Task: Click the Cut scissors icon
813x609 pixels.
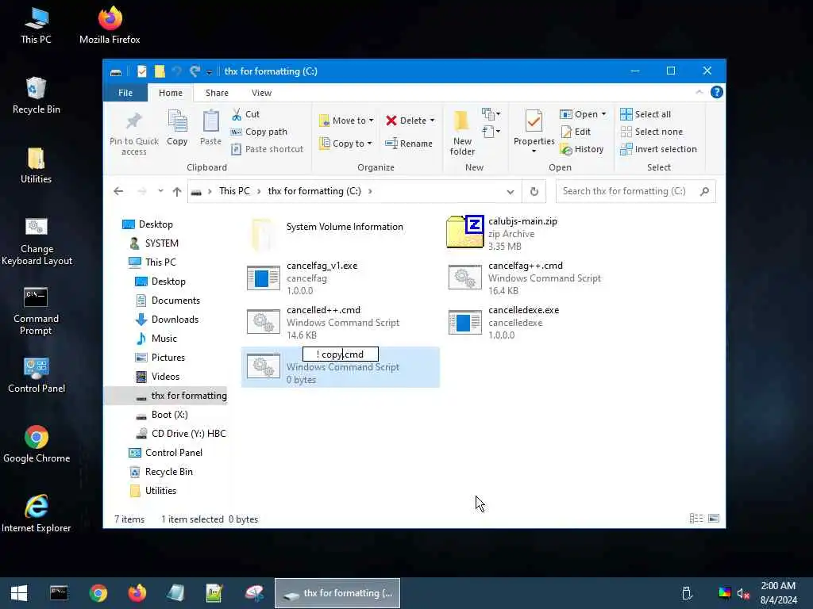Action: [x=237, y=114]
